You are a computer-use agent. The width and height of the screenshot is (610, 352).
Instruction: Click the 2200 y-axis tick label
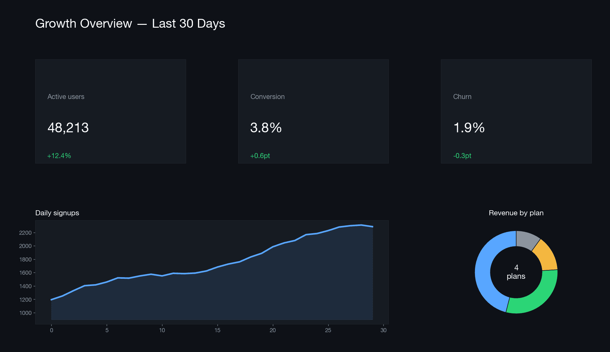pos(25,233)
